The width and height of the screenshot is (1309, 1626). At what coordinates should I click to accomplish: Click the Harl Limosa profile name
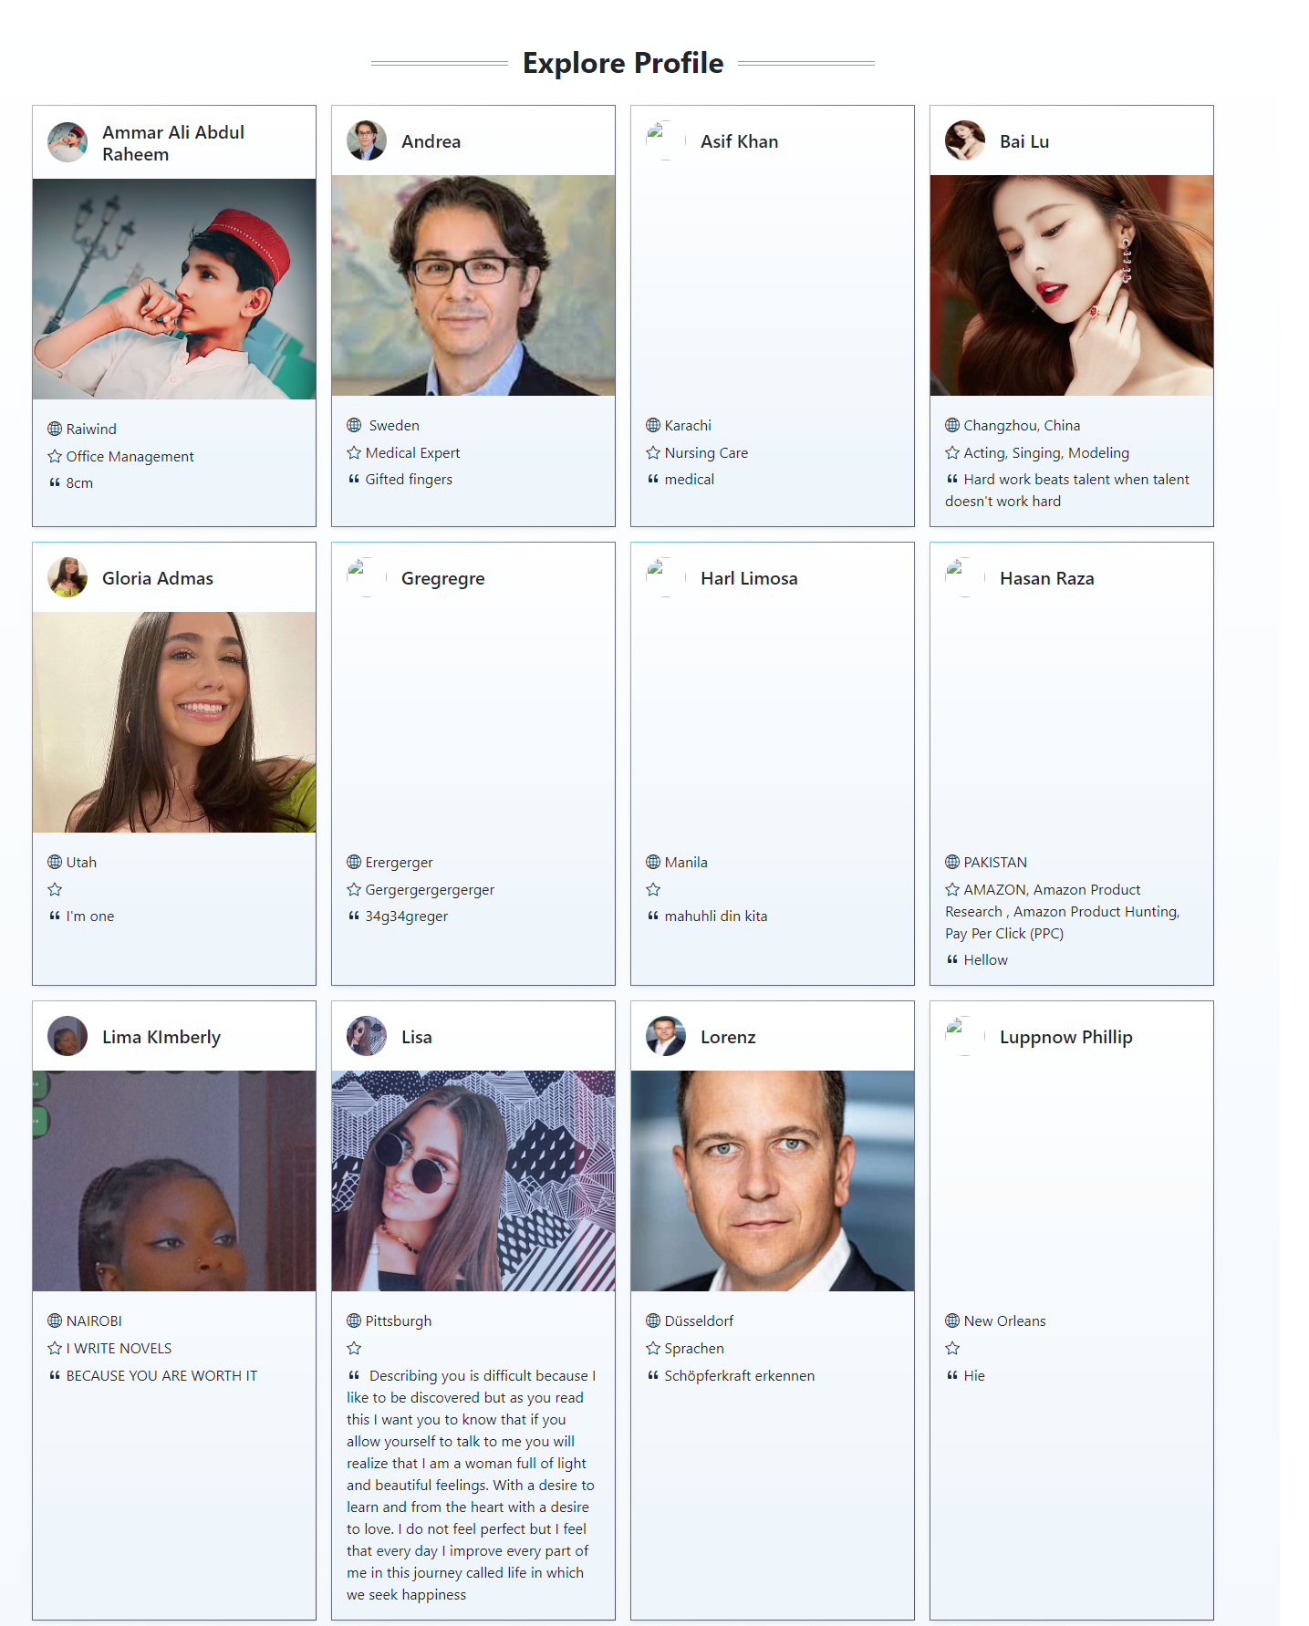pyautogui.click(x=749, y=578)
